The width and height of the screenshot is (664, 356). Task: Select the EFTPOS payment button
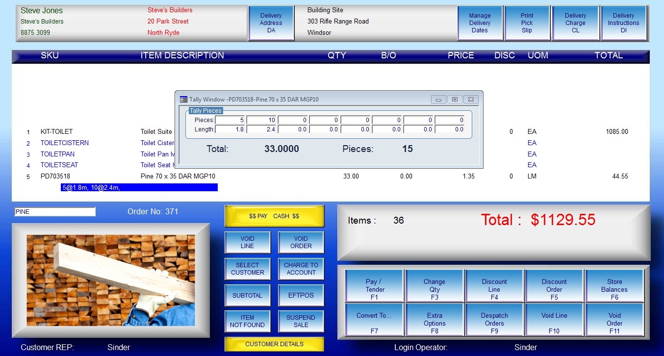tap(301, 295)
